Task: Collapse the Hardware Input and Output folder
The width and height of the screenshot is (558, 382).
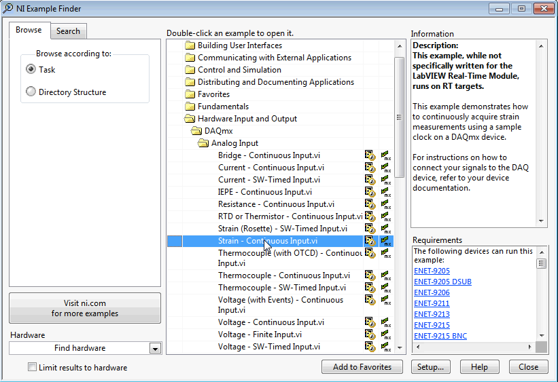Action: (x=190, y=119)
